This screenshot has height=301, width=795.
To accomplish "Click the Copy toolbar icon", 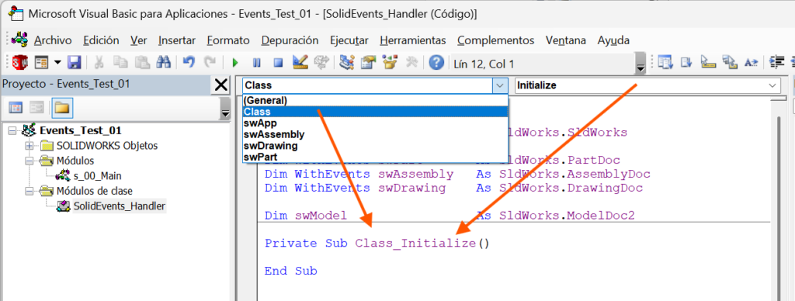I will [120, 63].
